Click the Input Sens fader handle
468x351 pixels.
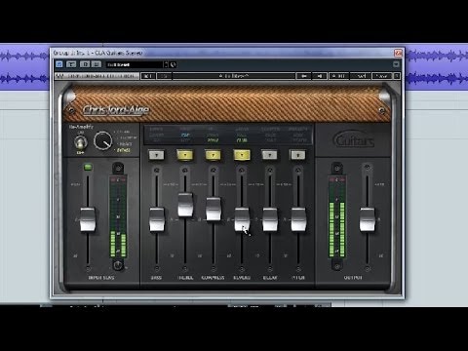tap(88, 219)
